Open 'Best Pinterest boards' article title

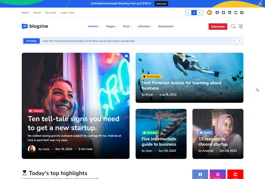181,85
